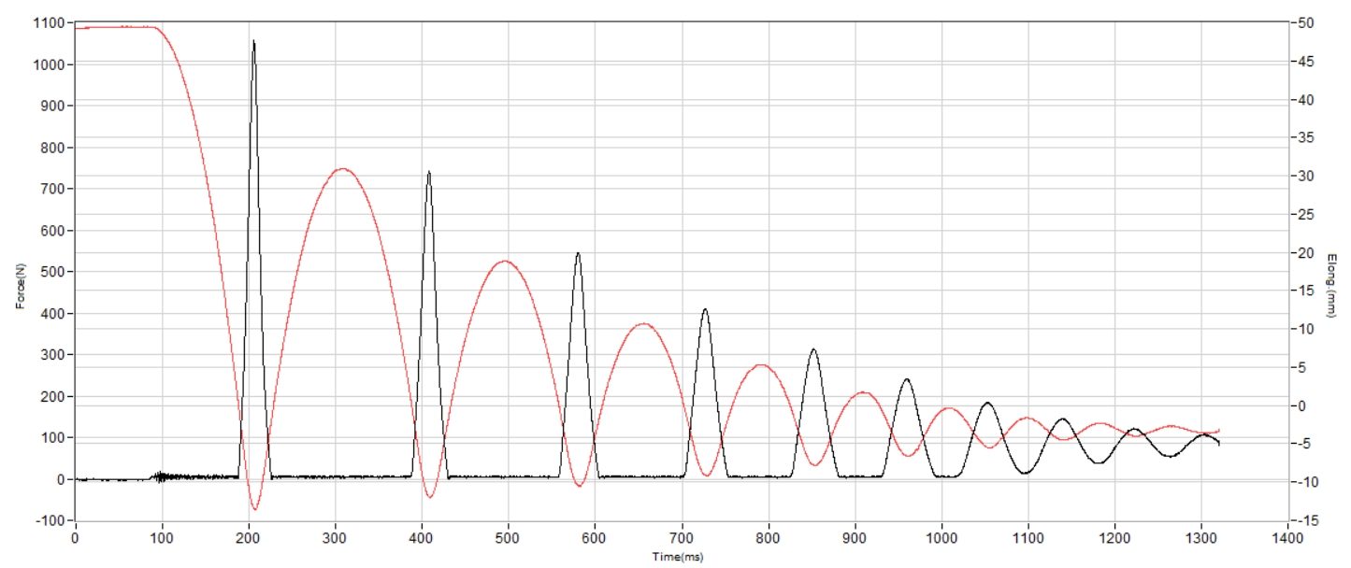Click the flat red plateau at the chart start
The width and height of the screenshot is (1351, 568).
[x=117, y=27]
